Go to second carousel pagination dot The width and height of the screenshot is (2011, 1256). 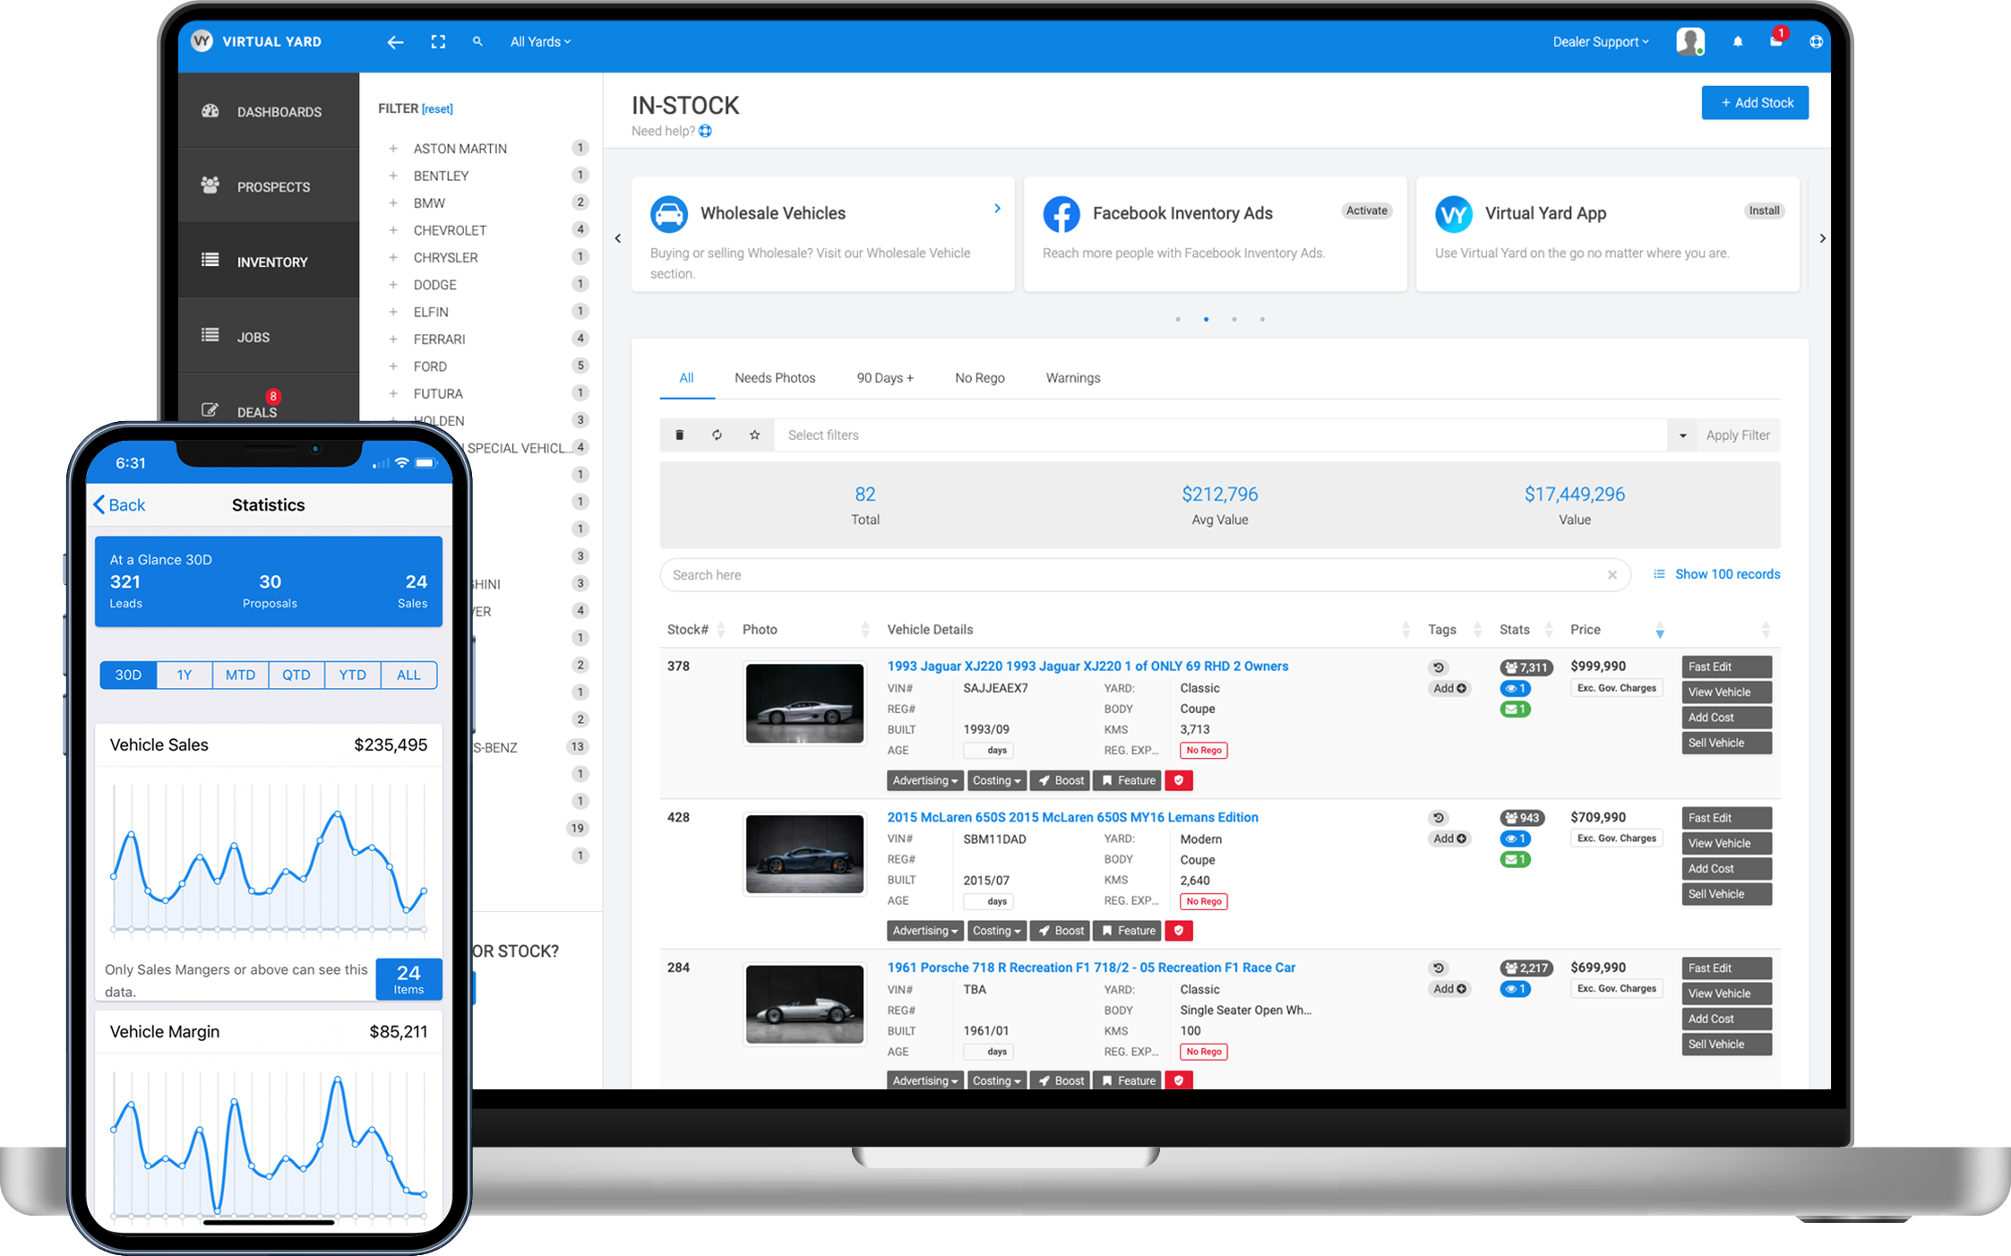[1206, 319]
